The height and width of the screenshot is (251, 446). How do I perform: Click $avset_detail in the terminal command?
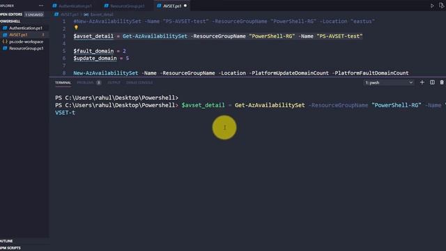click(x=203, y=105)
